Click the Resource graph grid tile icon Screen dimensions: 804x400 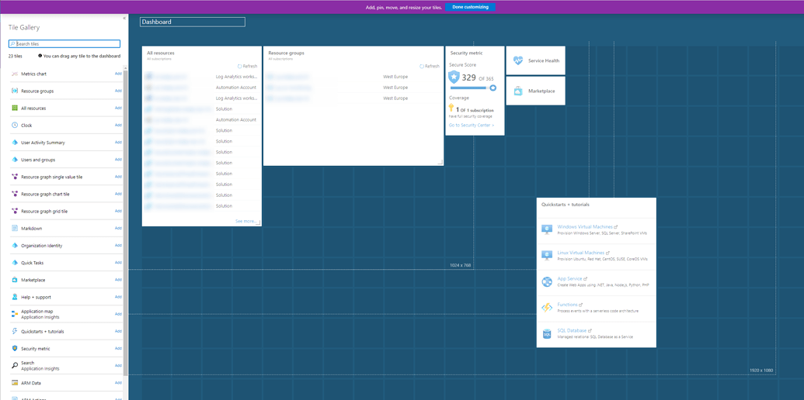(x=14, y=211)
